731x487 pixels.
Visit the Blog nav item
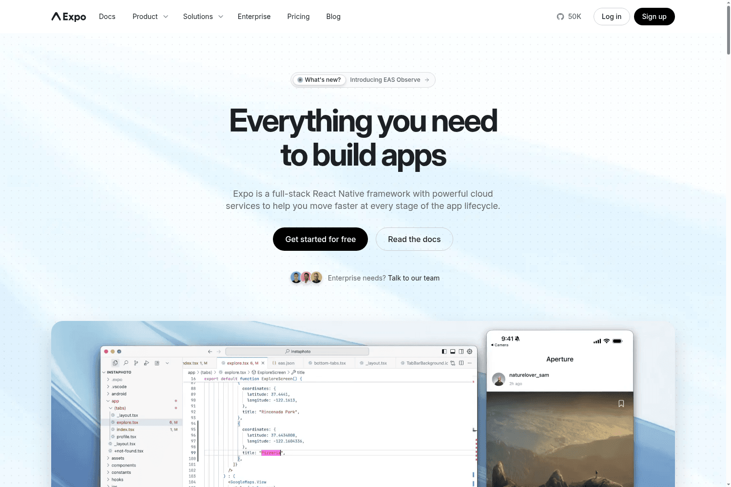(333, 17)
